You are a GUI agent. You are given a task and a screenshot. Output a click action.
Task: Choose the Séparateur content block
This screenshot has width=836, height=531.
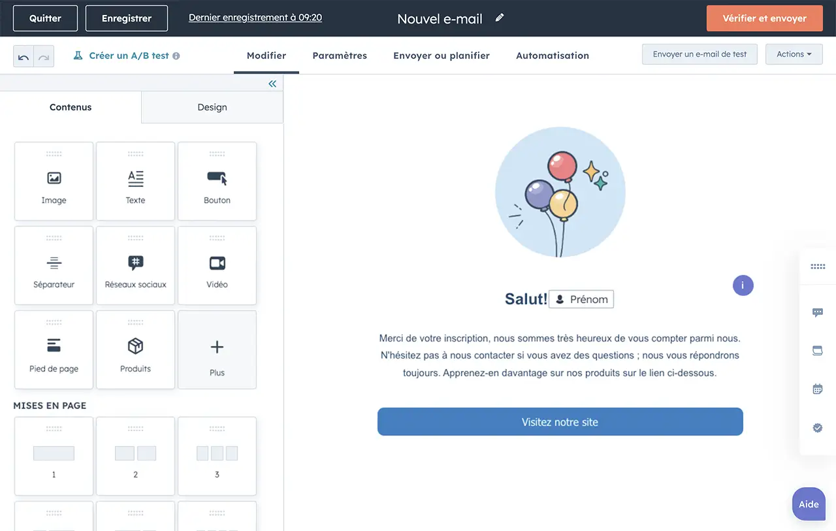point(54,266)
